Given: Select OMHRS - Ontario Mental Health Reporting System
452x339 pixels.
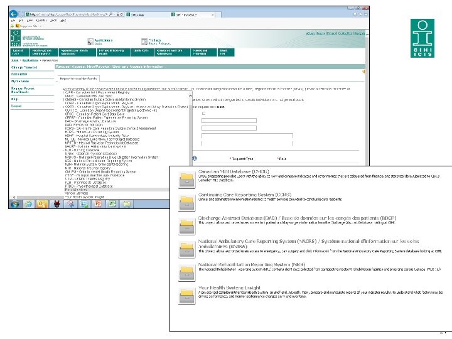Looking at the screenshot, I should (x=100, y=171).
